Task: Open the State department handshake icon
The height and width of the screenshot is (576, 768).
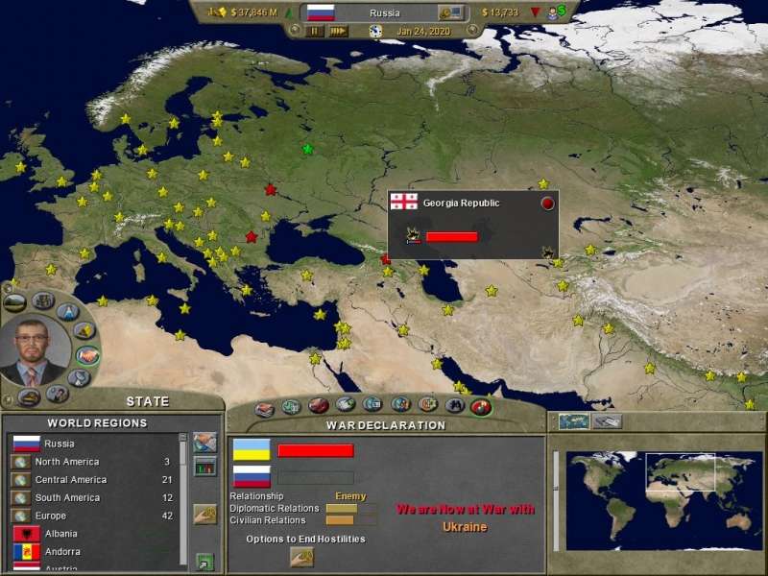Action: [x=87, y=354]
